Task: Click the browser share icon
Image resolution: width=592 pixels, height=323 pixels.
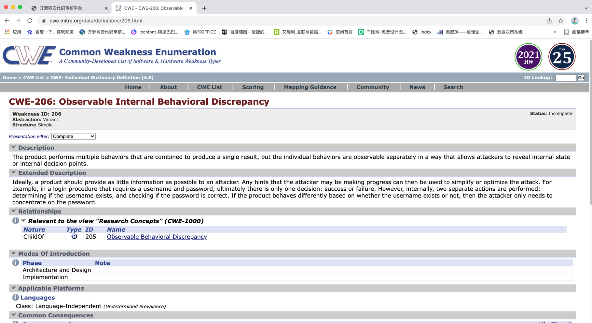Action: pyautogui.click(x=549, y=21)
